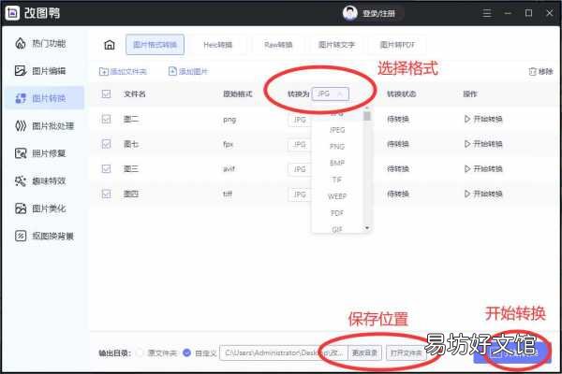The image size is (562, 374).
Task: Switch to the 图片格式转换 tab
Action: 155,45
